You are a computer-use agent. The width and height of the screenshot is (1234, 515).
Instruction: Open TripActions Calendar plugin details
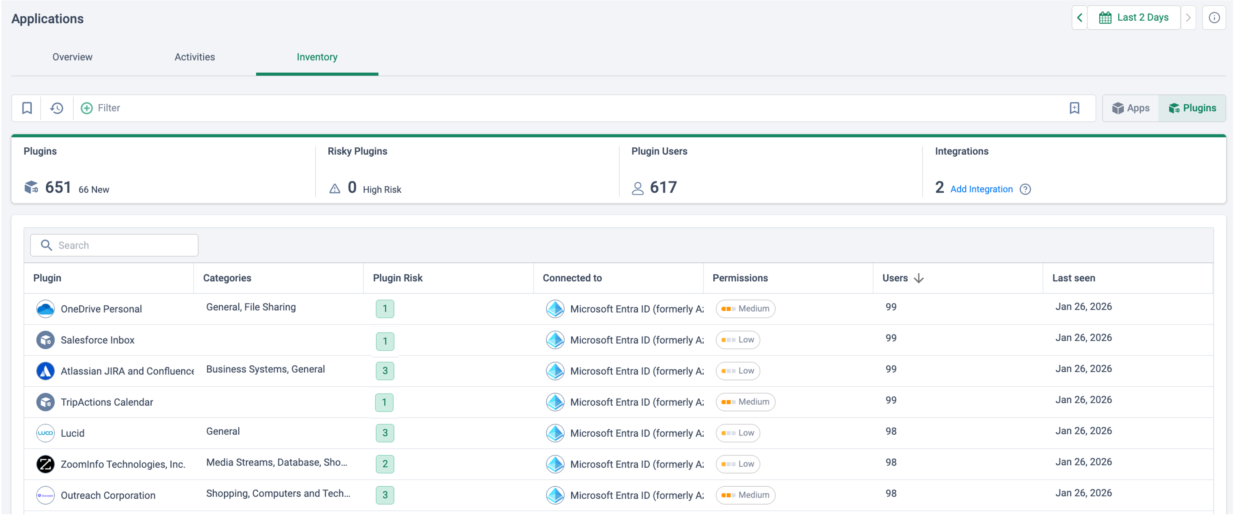[x=107, y=402]
